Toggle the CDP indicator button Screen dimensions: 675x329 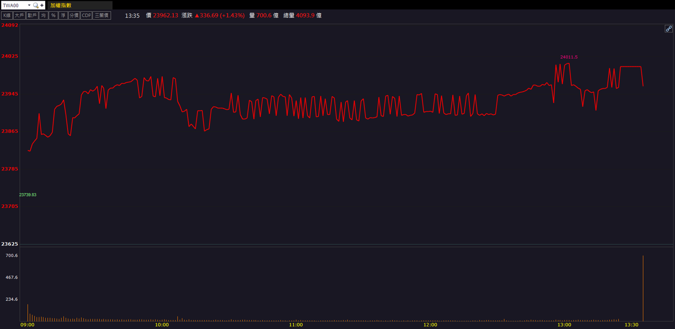click(x=86, y=16)
